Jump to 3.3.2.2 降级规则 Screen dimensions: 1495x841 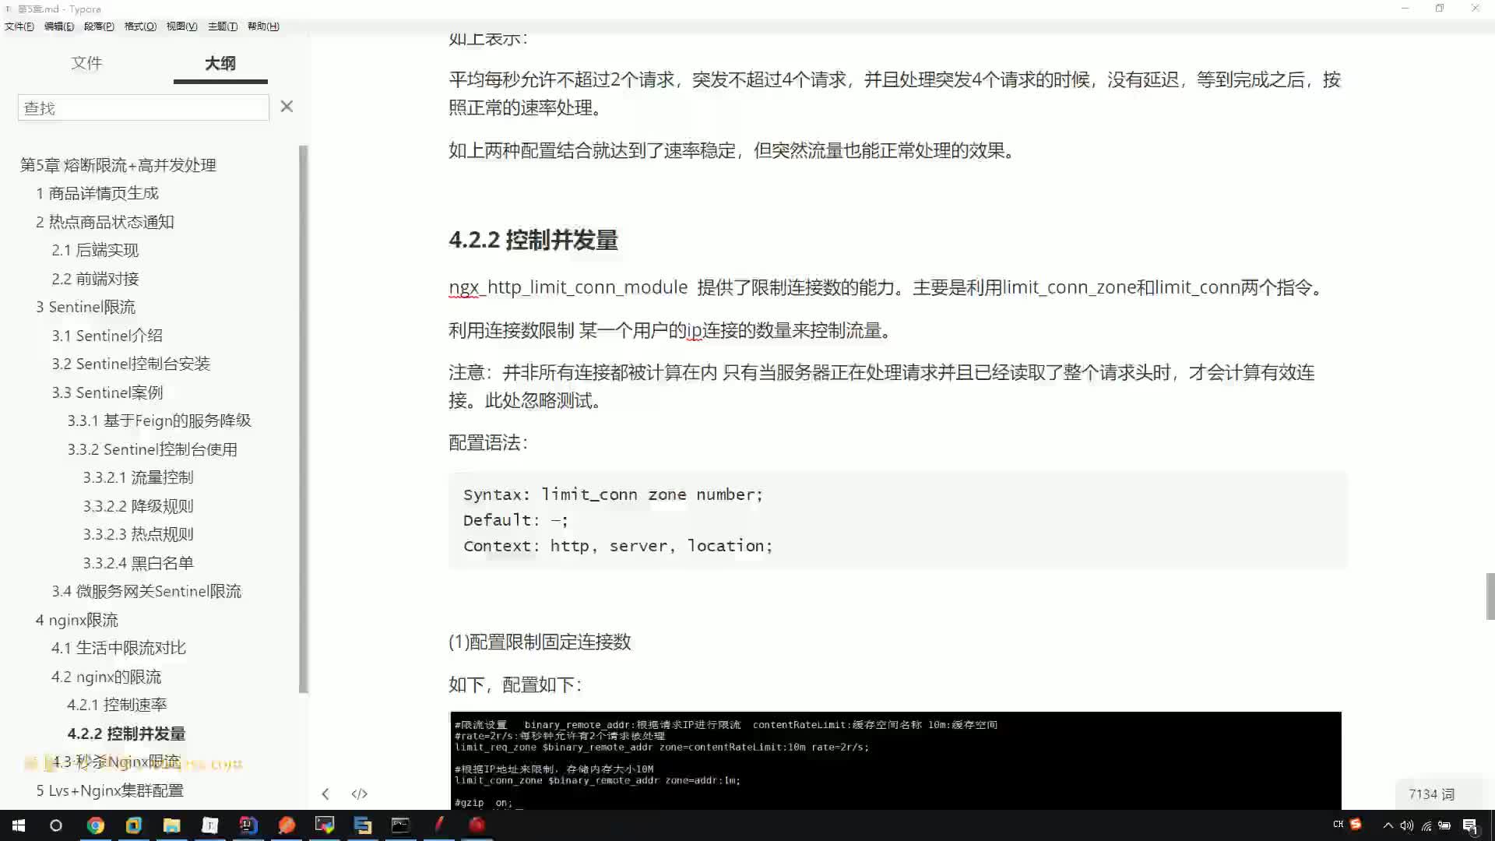pyautogui.click(x=139, y=506)
